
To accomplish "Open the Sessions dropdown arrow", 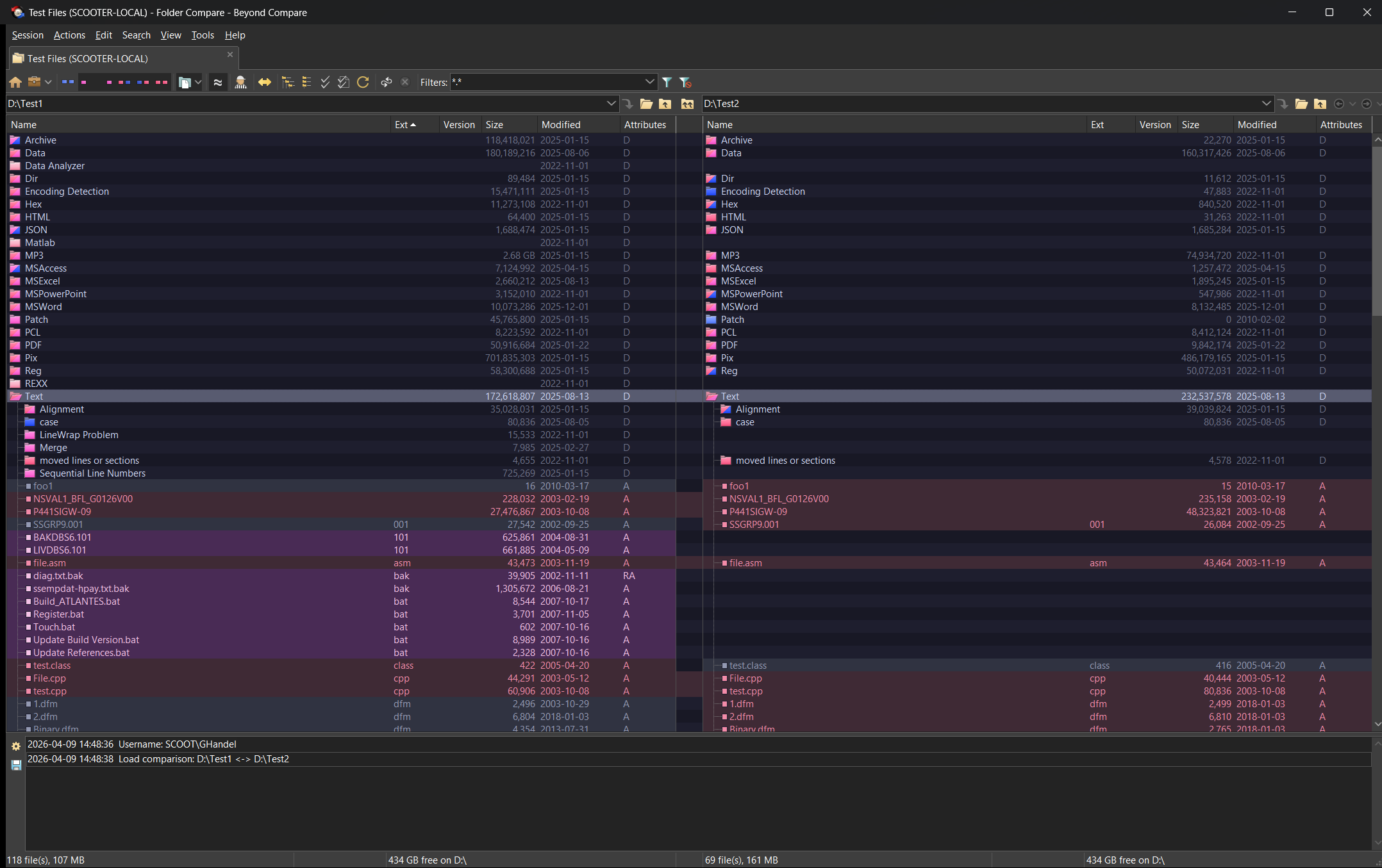I will pyautogui.click(x=48, y=82).
